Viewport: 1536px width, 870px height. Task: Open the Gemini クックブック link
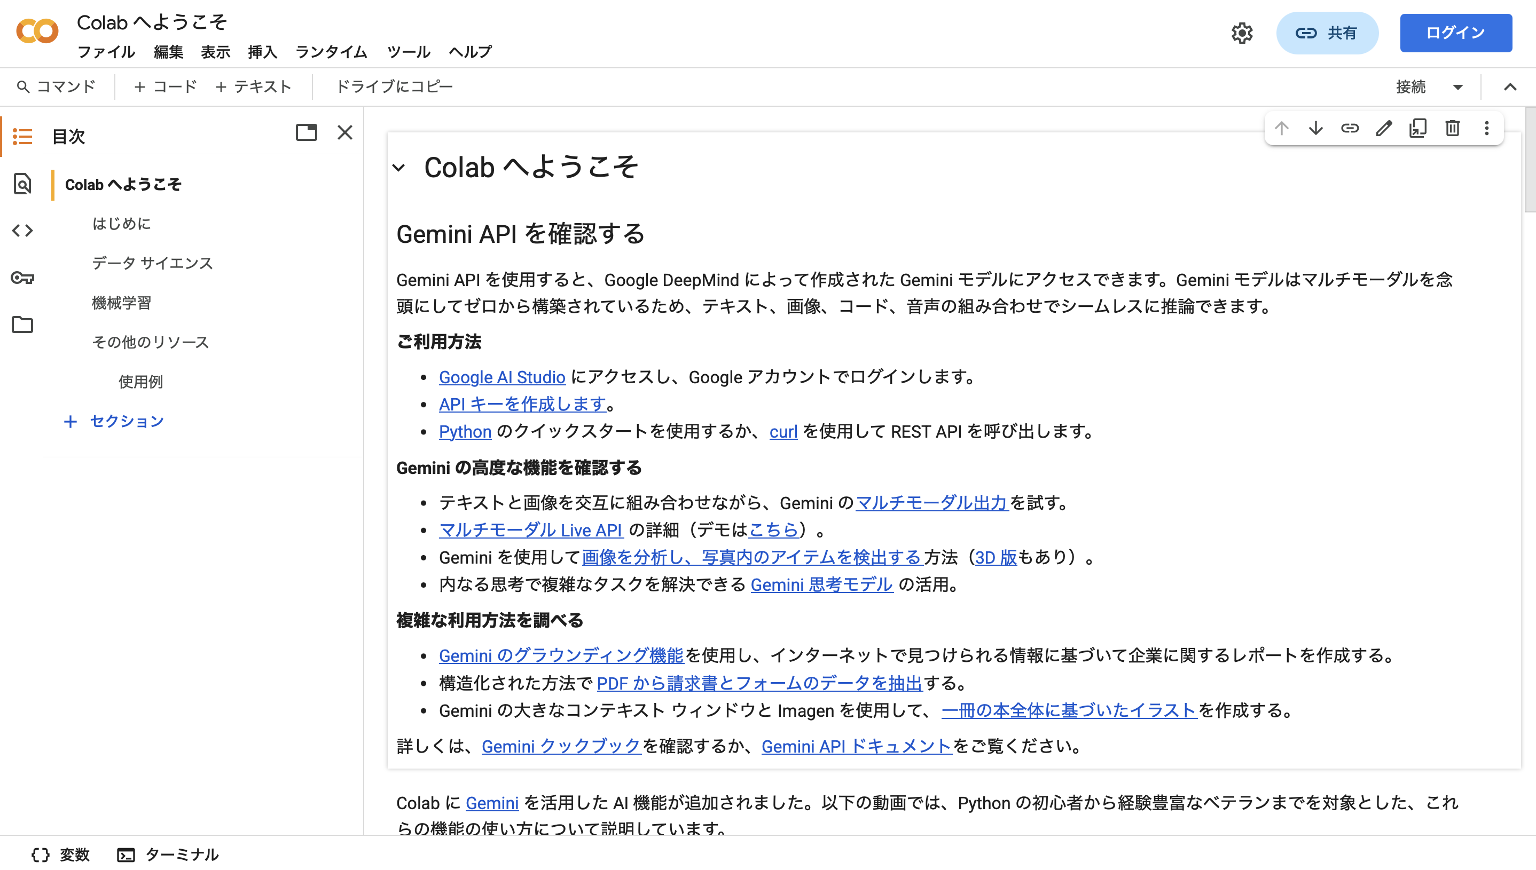pyautogui.click(x=561, y=746)
